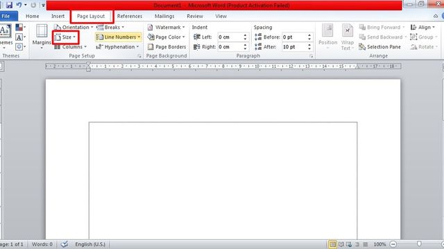Click the Group objects button
444x249 pixels.
(x=424, y=37)
